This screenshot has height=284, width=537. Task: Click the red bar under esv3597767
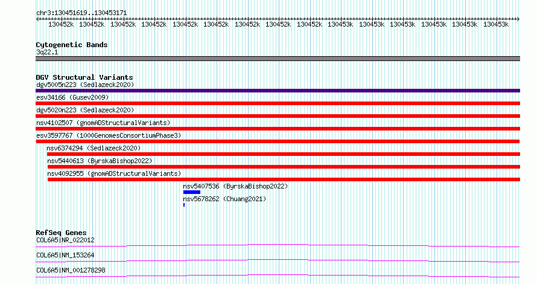[x=278, y=141]
